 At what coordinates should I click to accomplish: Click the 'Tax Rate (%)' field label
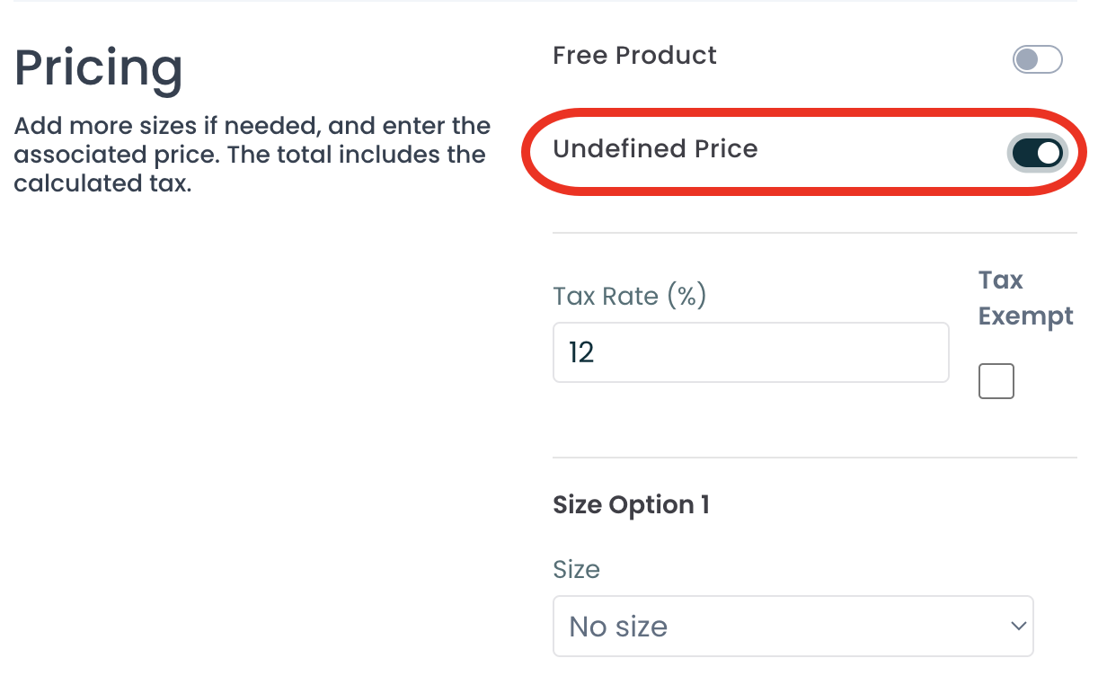629,296
